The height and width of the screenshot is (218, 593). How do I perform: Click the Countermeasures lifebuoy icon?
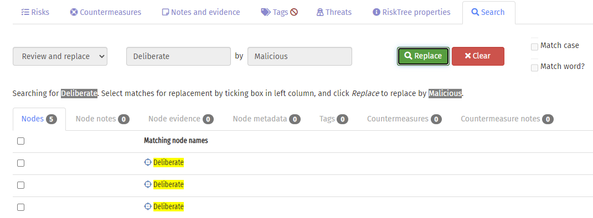(74, 12)
